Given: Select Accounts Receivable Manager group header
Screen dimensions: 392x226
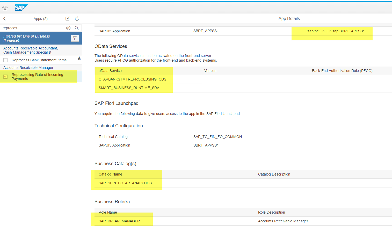Looking at the screenshot, I should tap(28, 68).
